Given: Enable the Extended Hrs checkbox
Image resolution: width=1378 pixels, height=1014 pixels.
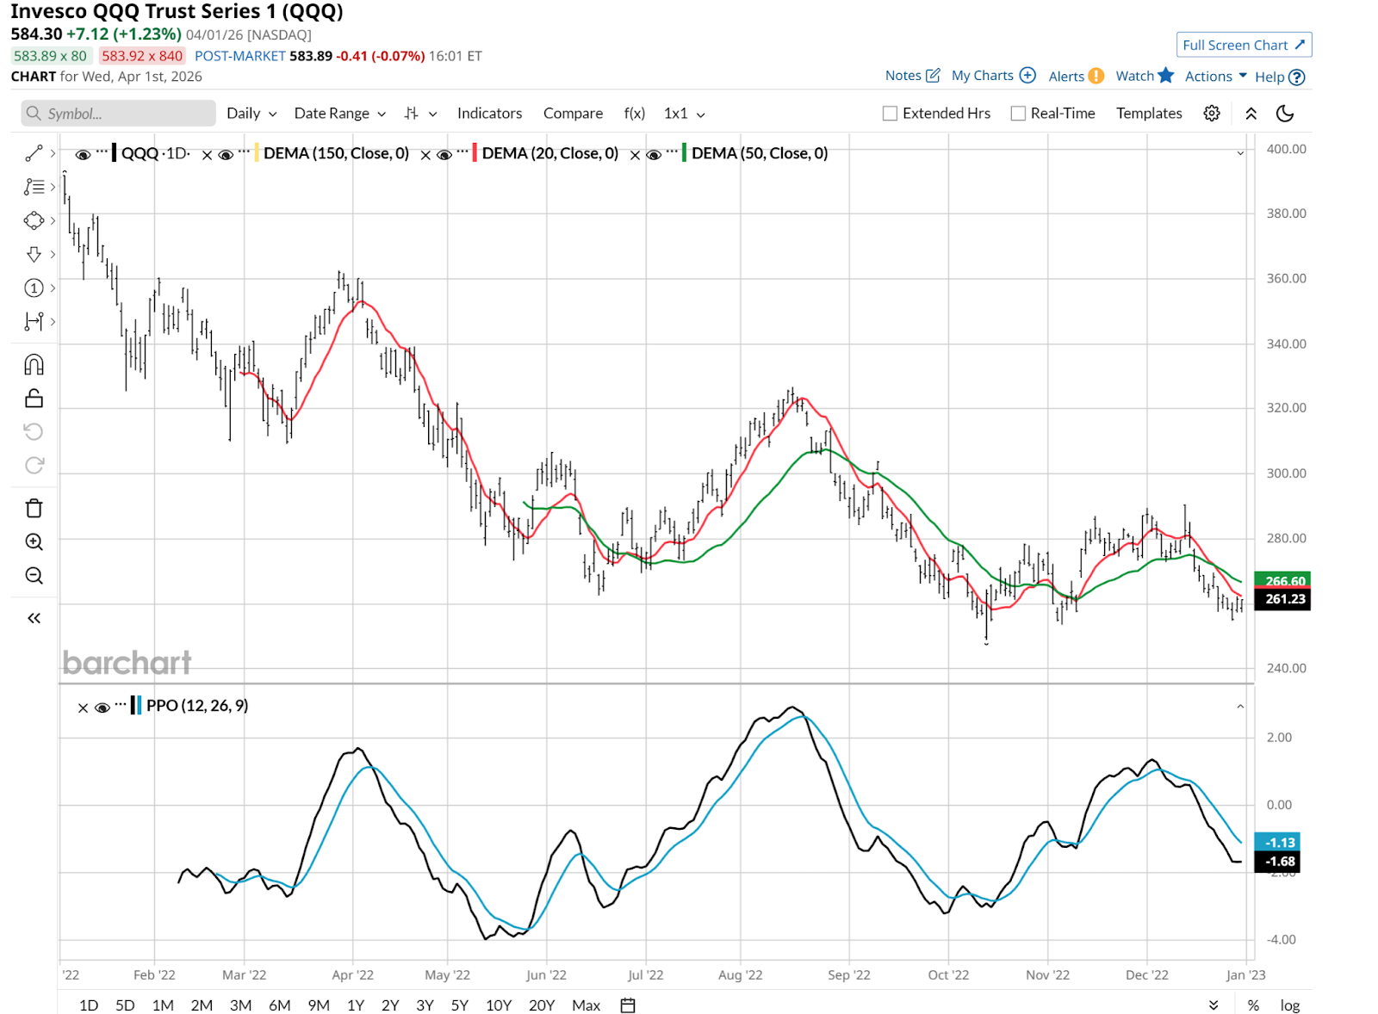Looking at the screenshot, I should pos(891,114).
